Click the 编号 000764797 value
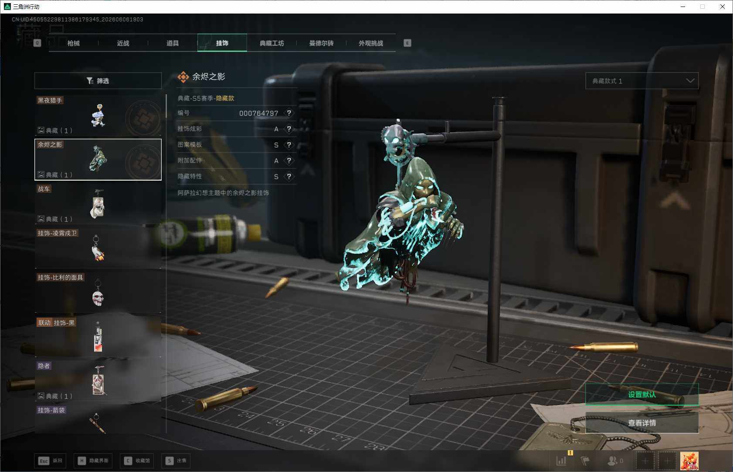Image resolution: width=733 pixels, height=472 pixels. click(x=258, y=113)
